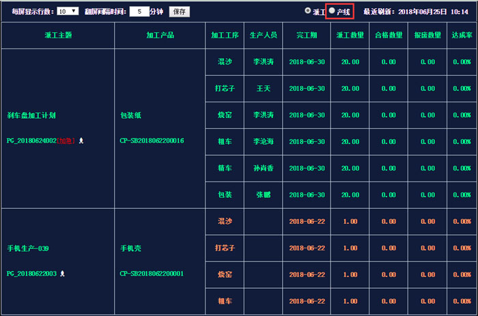Click the rocket icon beside PG_20180622003
The image size is (478, 316).
(63, 273)
